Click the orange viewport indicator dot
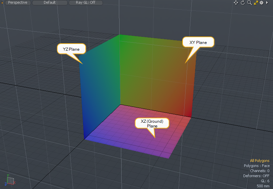This screenshot has height=189, width=273. point(2,2)
